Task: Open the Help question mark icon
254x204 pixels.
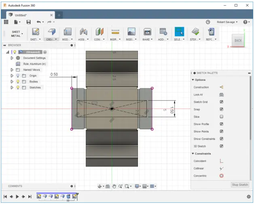Action: (245, 22)
